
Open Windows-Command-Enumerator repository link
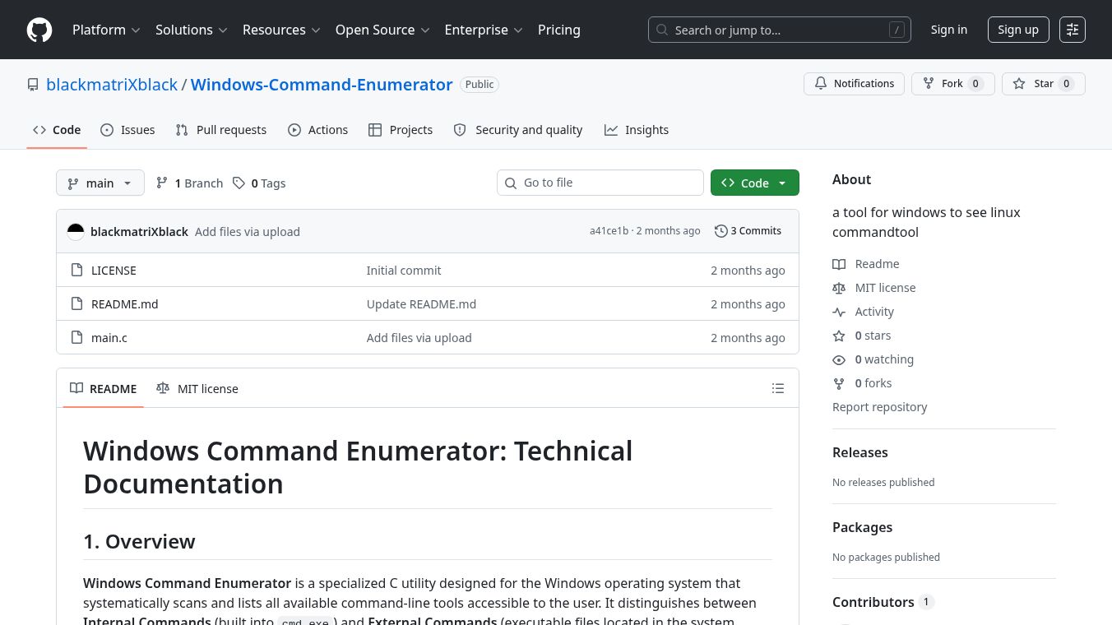[x=322, y=85]
